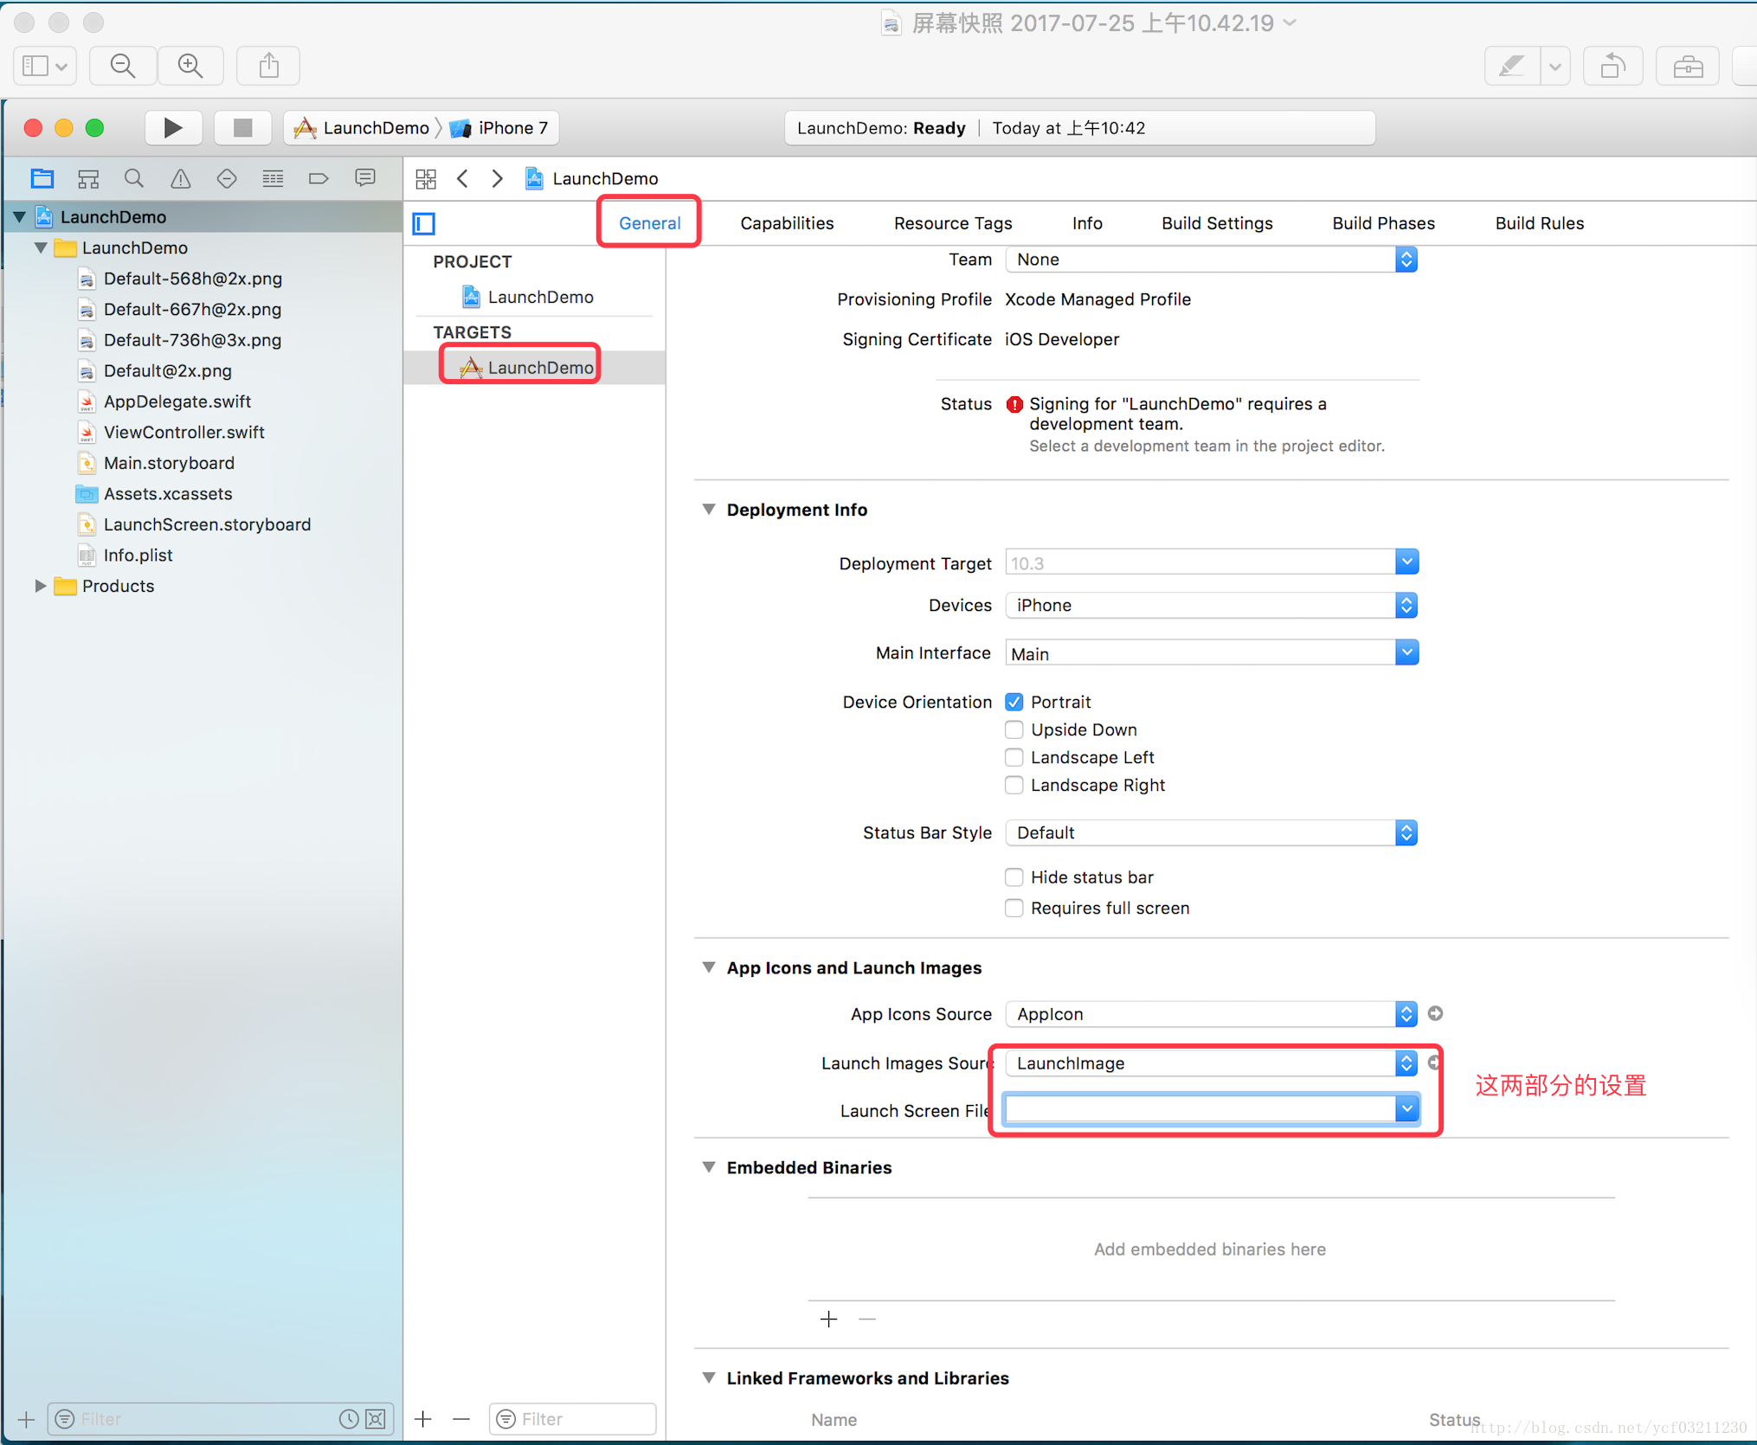Open the Preview markup pen tool
The height and width of the screenshot is (1445, 1757).
click(x=1512, y=66)
